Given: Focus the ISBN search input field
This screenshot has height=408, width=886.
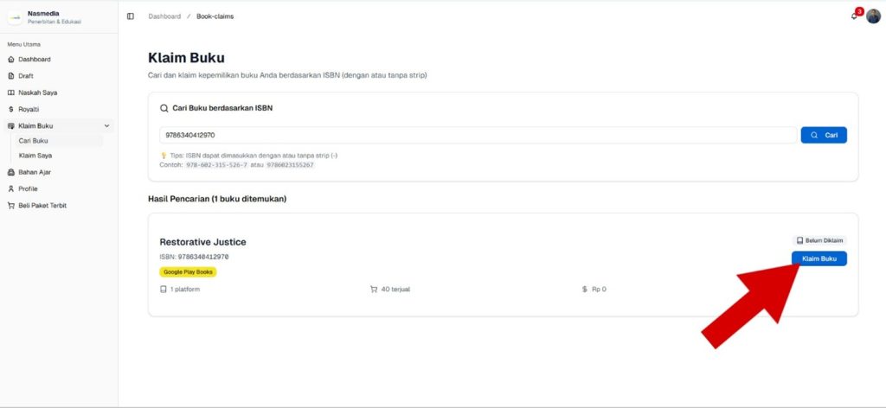Looking at the screenshot, I should pyautogui.click(x=478, y=136).
